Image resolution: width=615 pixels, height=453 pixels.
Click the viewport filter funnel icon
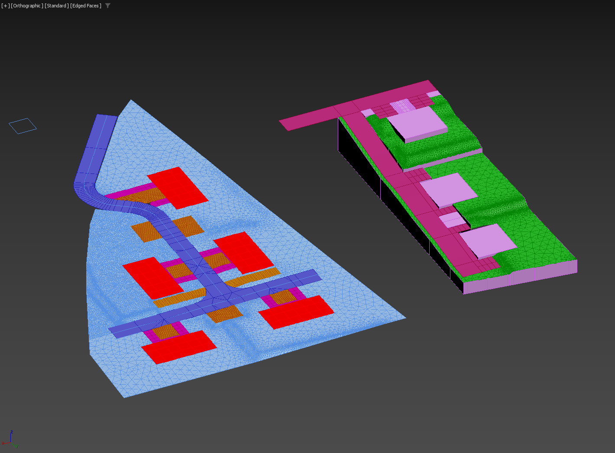(x=108, y=6)
